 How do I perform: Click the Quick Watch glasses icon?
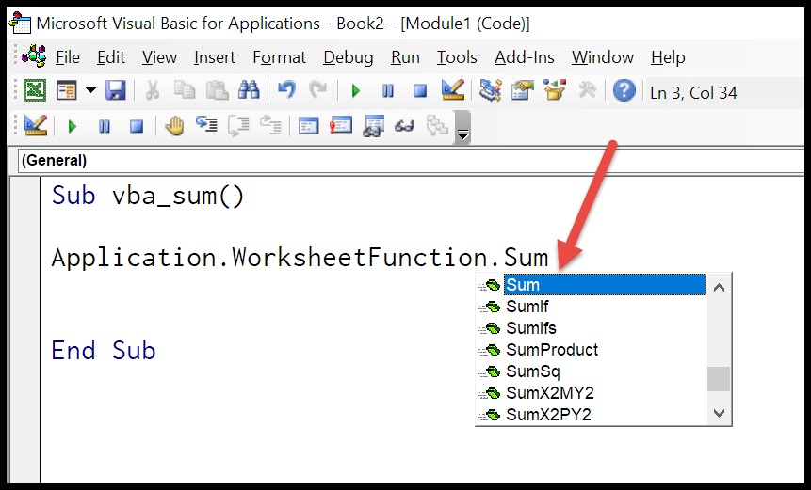point(404,127)
